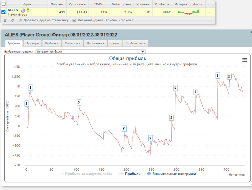Screen dimensions: 252x190
Task: Click the $ win marker near game 105
Action: [x=79, y=102]
